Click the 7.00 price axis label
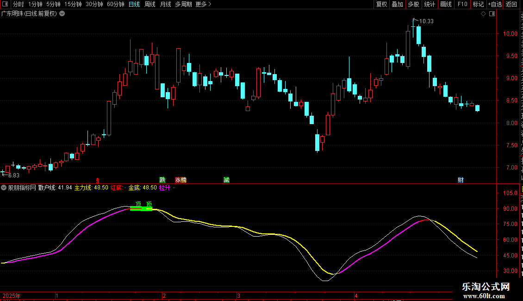This screenshot has width=523, height=301. tap(511, 168)
